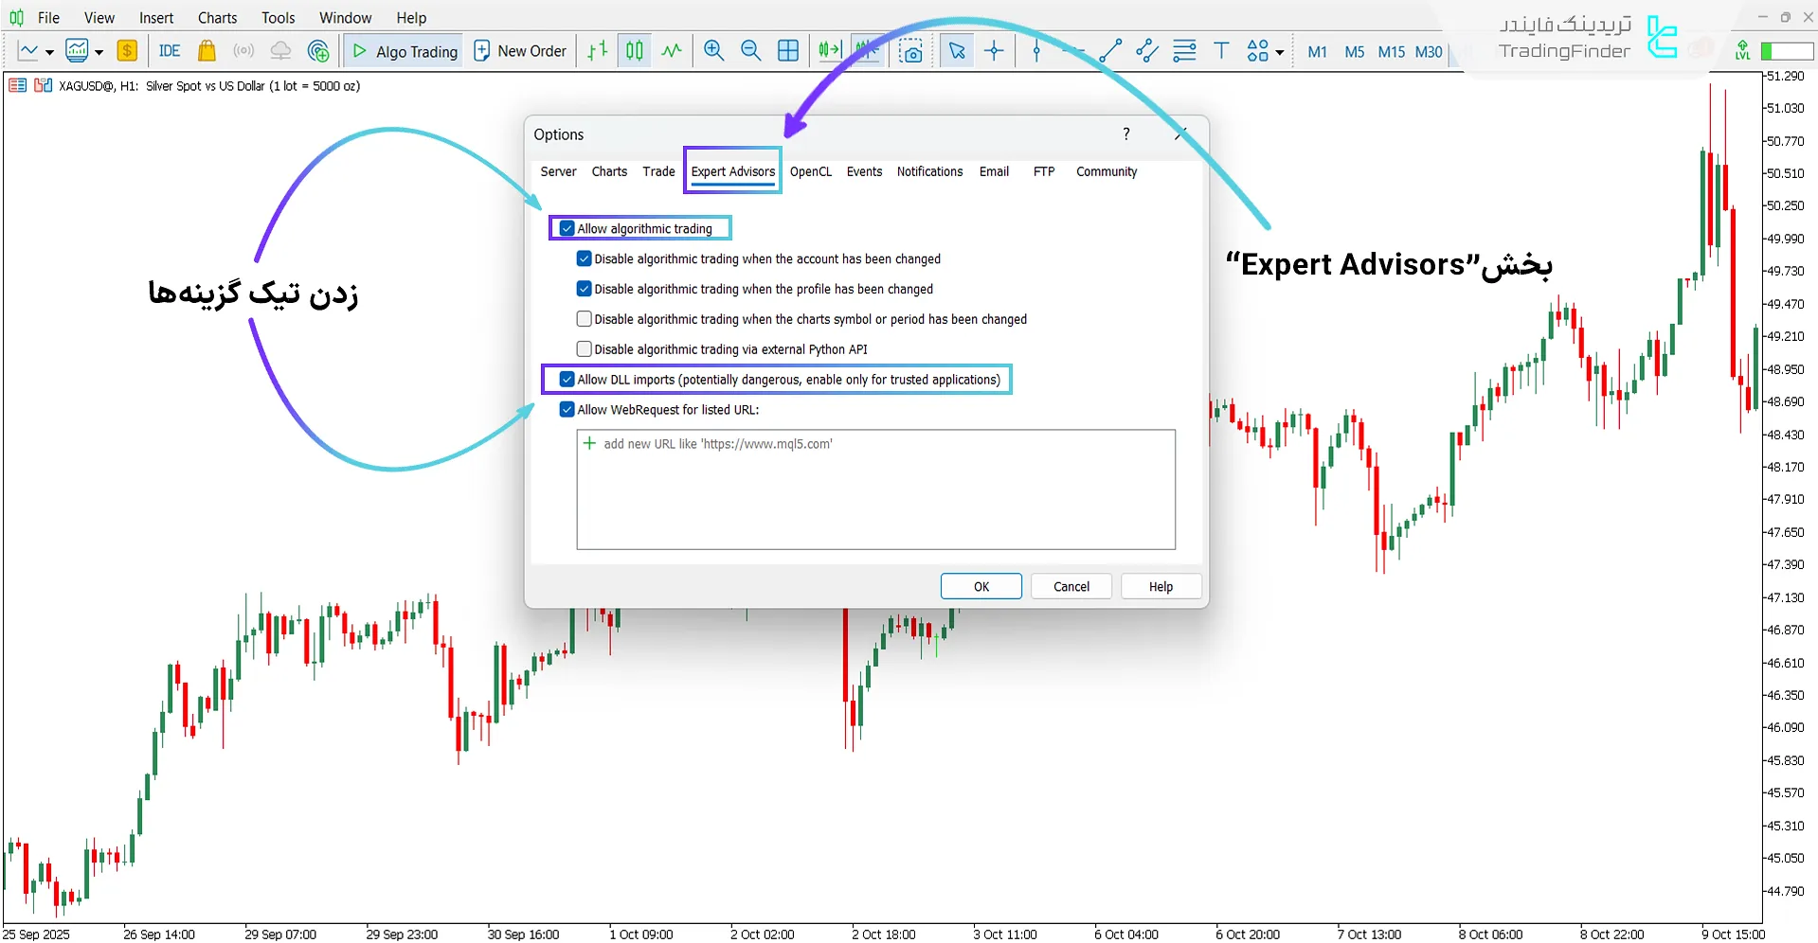This screenshot has width=1818, height=943.
Task: Enable disable trading via external Python API
Action: point(585,349)
